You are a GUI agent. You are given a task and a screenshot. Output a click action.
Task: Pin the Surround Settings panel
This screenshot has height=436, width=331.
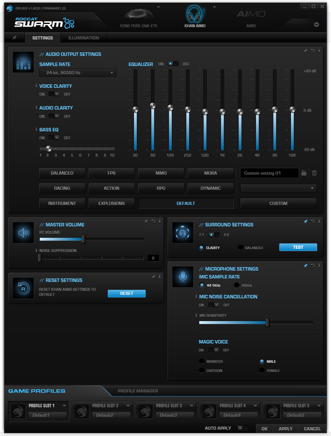tap(305, 221)
